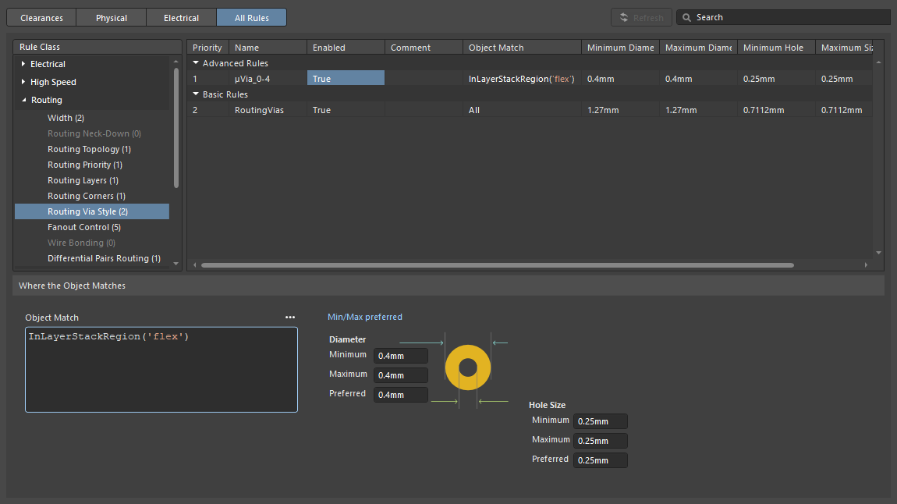Click the Min/Max preferred link
The image size is (897, 504).
(x=364, y=317)
